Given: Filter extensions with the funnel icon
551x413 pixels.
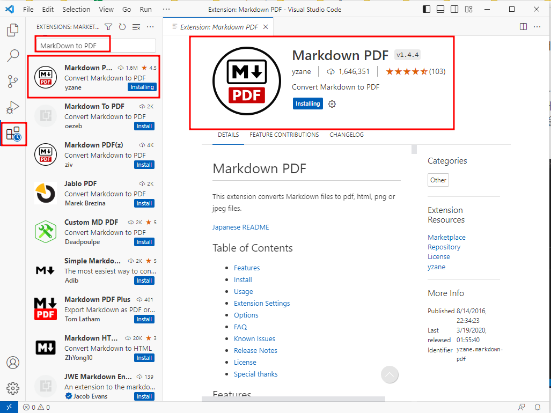Looking at the screenshot, I should [x=108, y=27].
